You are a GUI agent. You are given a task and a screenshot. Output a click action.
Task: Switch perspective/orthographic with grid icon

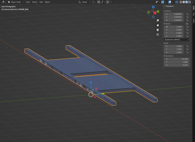point(158,34)
